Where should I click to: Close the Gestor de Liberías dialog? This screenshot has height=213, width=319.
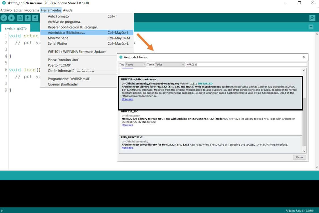(304, 57)
